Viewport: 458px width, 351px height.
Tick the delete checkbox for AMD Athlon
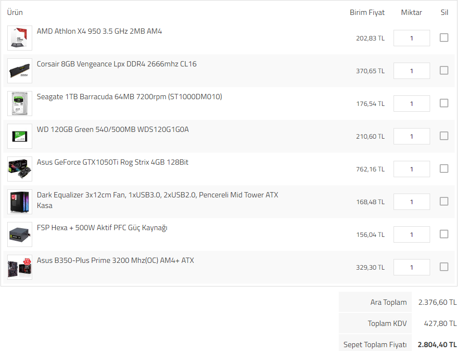click(x=444, y=38)
